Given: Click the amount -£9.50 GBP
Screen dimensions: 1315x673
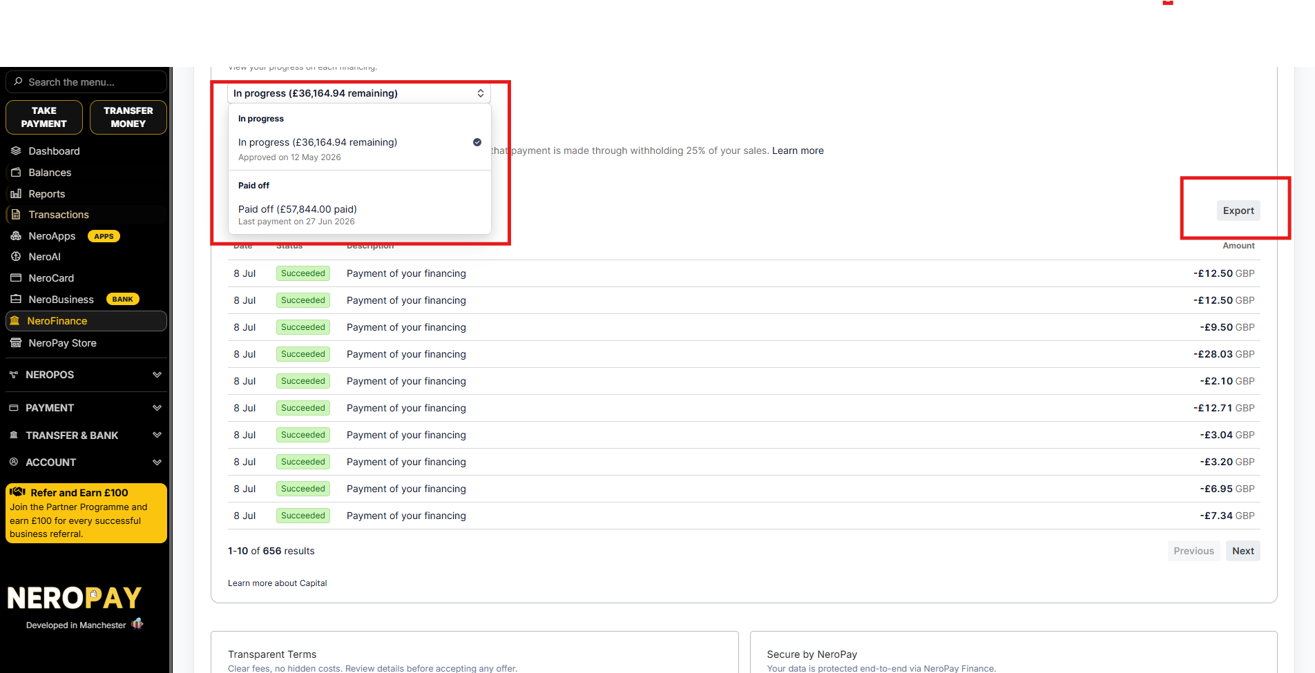Looking at the screenshot, I should (x=1227, y=327).
